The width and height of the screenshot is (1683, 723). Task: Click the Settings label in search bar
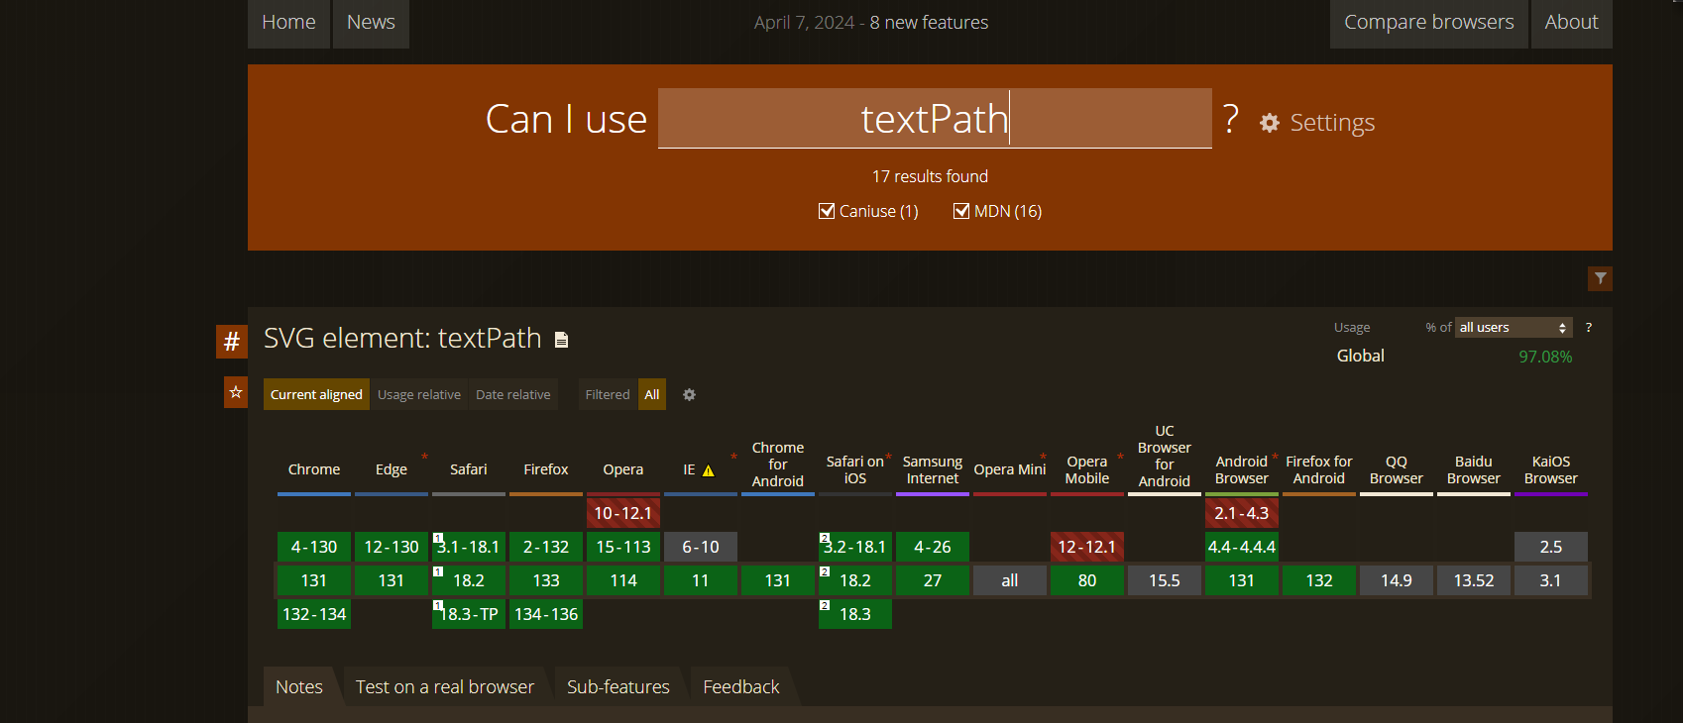point(1332,123)
